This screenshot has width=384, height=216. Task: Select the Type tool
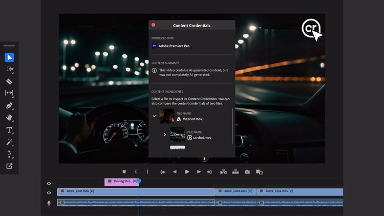[9, 130]
